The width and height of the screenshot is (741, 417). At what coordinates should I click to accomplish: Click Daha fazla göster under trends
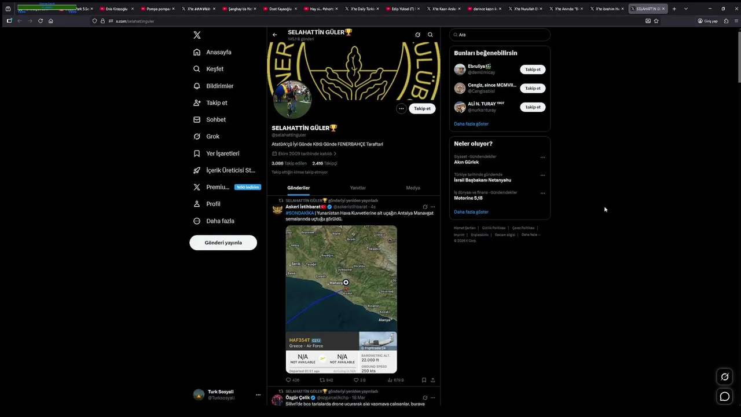[471, 212]
